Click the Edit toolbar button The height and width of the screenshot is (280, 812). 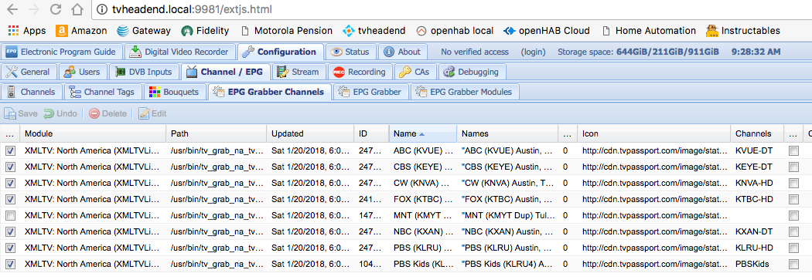point(152,113)
